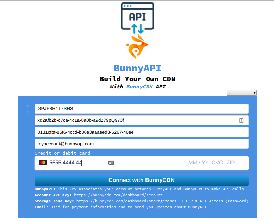Click the CVC field in card input
Image resolution: width=274 pixels, height=221 pixels.
(x=217, y=163)
